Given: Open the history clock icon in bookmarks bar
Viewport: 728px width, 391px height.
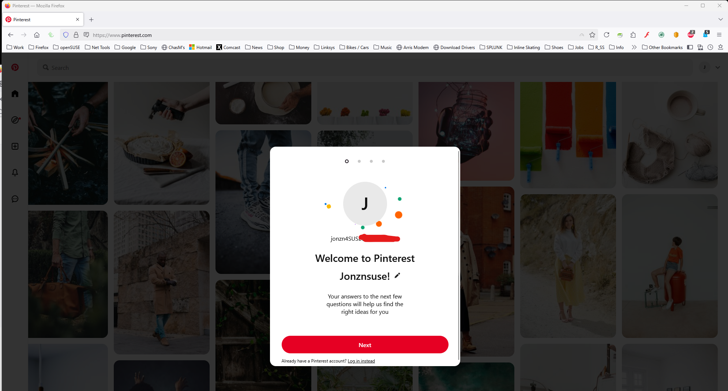Looking at the screenshot, I should tap(710, 48).
